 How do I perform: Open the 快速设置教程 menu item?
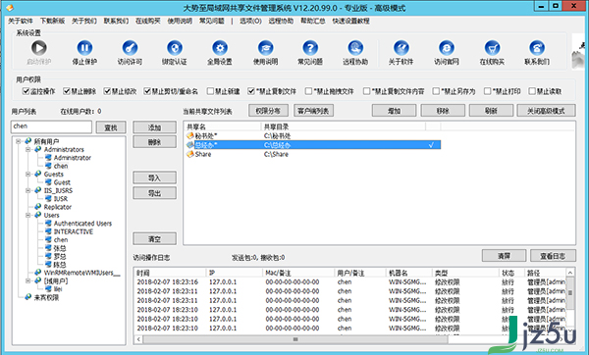pyautogui.click(x=350, y=21)
